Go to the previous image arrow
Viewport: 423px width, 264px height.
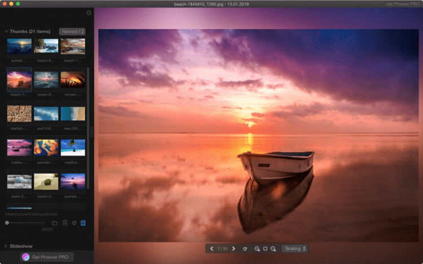(x=211, y=248)
